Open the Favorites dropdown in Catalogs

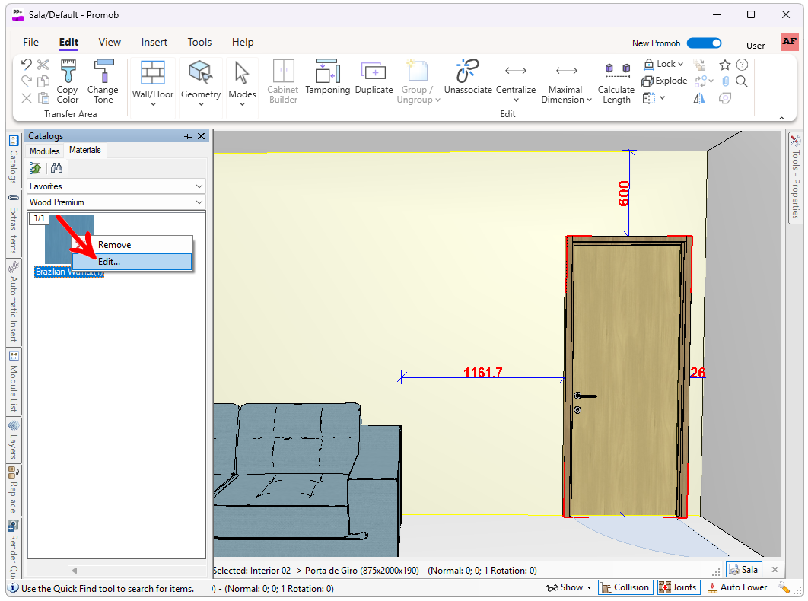click(x=199, y=186)
